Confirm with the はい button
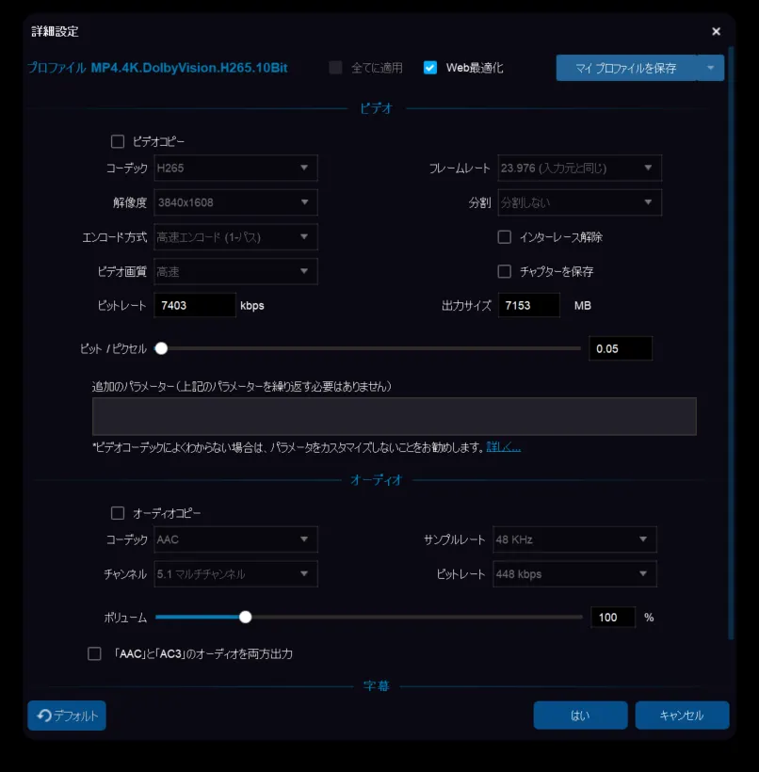Image resolution: width=759 pixels, height=772 pixels. pos(580,716)
